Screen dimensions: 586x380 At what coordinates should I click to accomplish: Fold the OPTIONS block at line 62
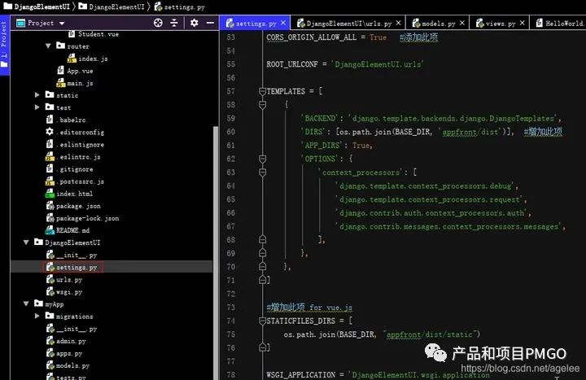[x=263, y=159]
